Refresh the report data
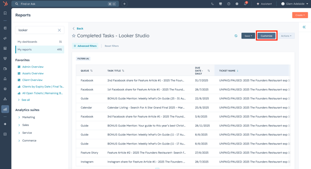 pyautogui.click(x=236, y=36)
